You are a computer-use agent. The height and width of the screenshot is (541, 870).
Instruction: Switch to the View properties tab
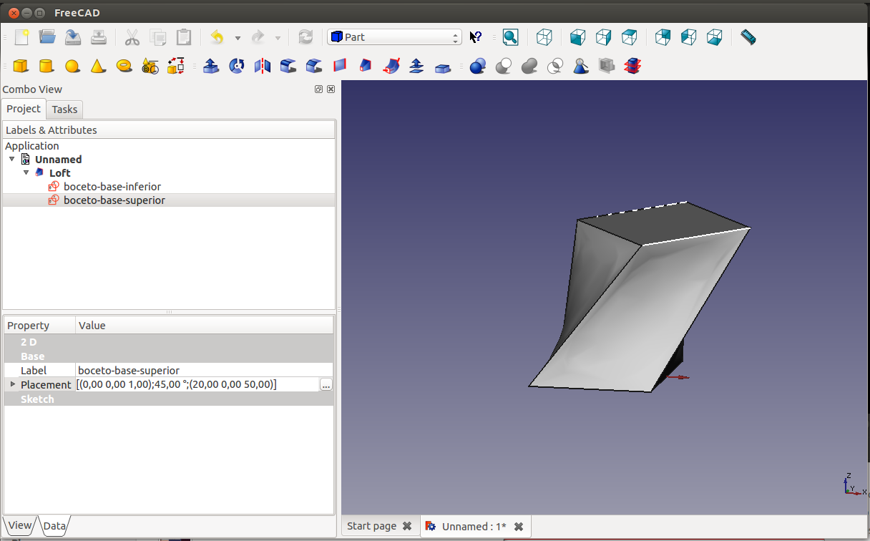point(19,525)
